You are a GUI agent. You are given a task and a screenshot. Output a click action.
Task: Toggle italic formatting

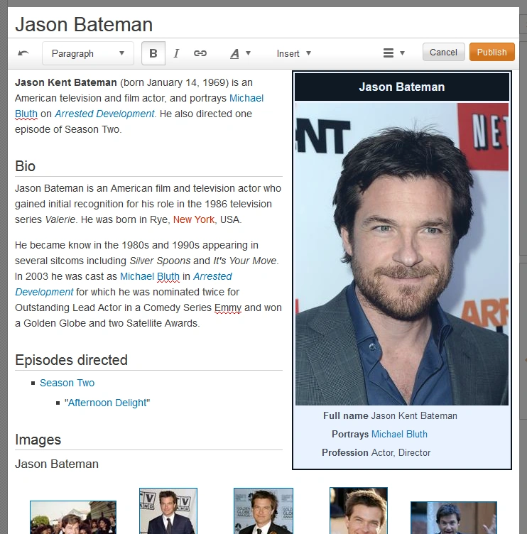tap(176, 53)
